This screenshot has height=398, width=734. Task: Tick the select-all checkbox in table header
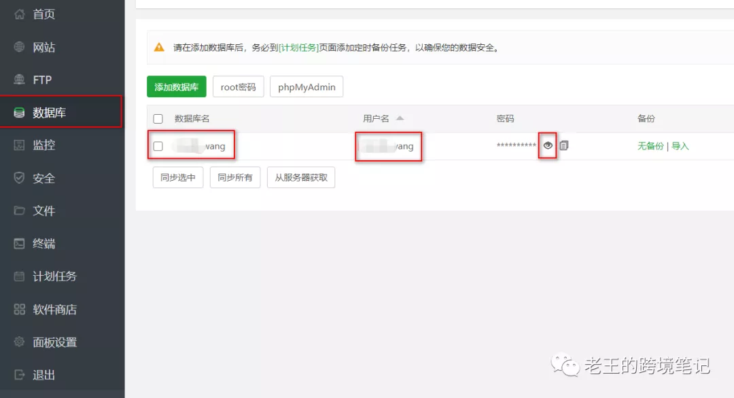click(158, 119)
